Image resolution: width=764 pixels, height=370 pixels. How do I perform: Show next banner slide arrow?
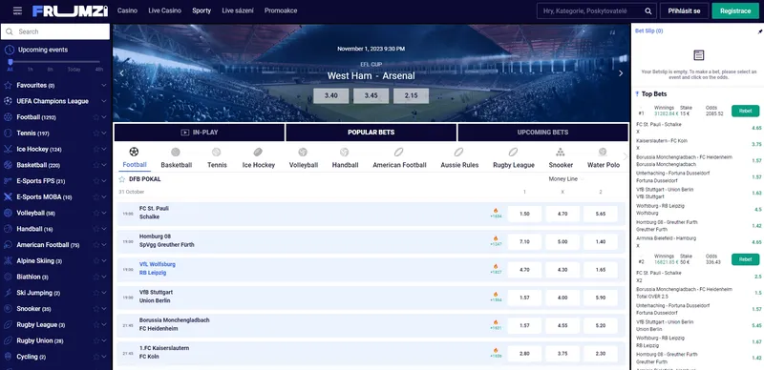(621, 73)
